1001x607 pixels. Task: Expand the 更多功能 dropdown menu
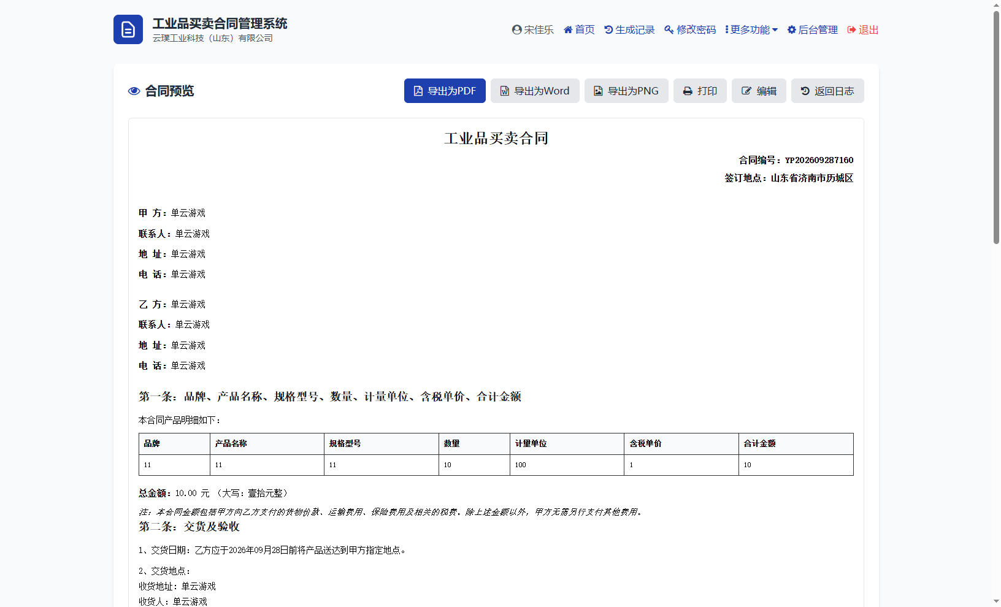coord(751,29)
